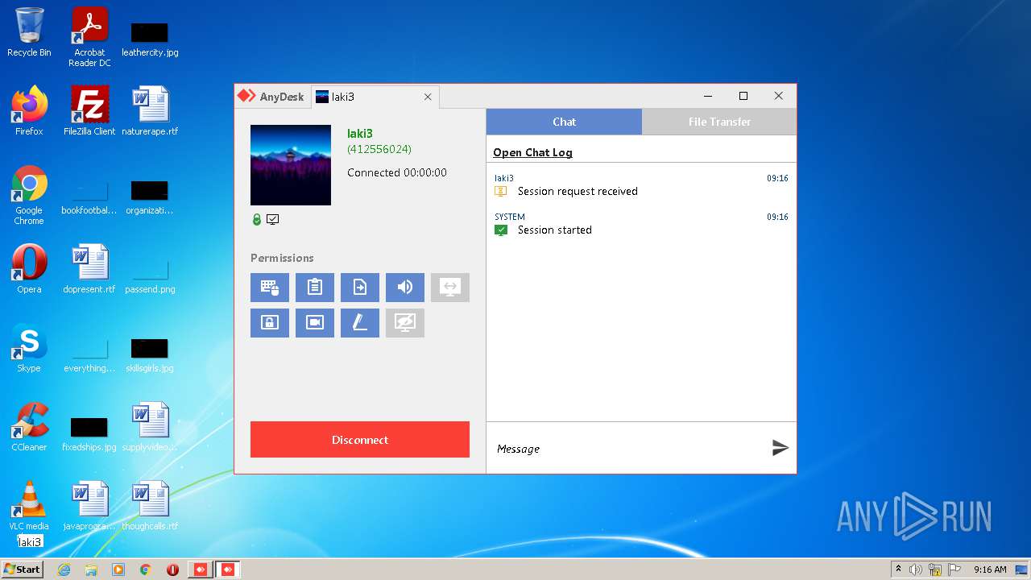Click the Session request received message
The width and height of the screenshot is (1031, 580).
pyautogui.click(x=578, y=191)
